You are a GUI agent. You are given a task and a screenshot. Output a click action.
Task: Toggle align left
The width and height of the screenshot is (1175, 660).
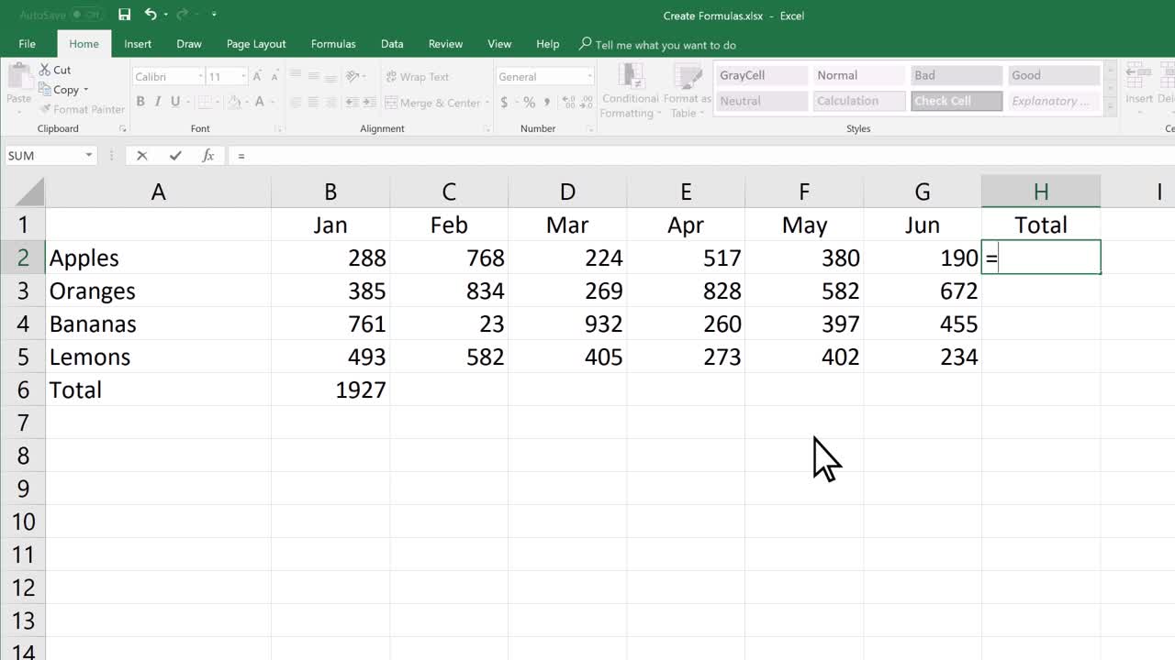[x=296, y=103]
